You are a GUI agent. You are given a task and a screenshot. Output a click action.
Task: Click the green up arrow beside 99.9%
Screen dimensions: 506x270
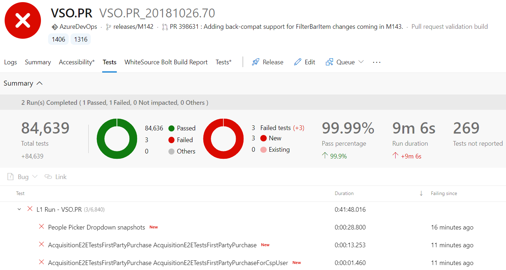325,156
